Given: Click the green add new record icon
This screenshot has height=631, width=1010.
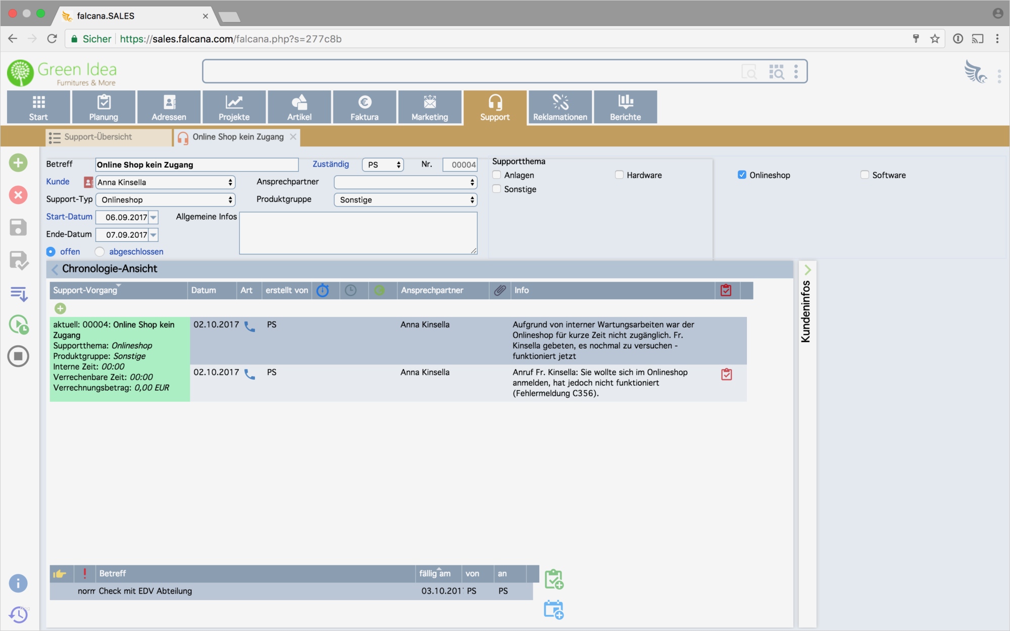Looking at the screenshot, I should [18, 163].
